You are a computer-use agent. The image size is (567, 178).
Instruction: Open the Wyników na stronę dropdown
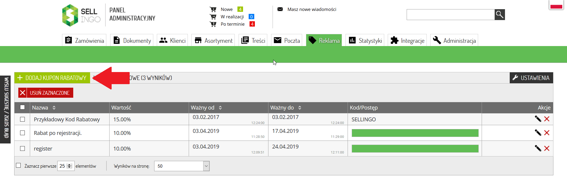click(182, 166)
